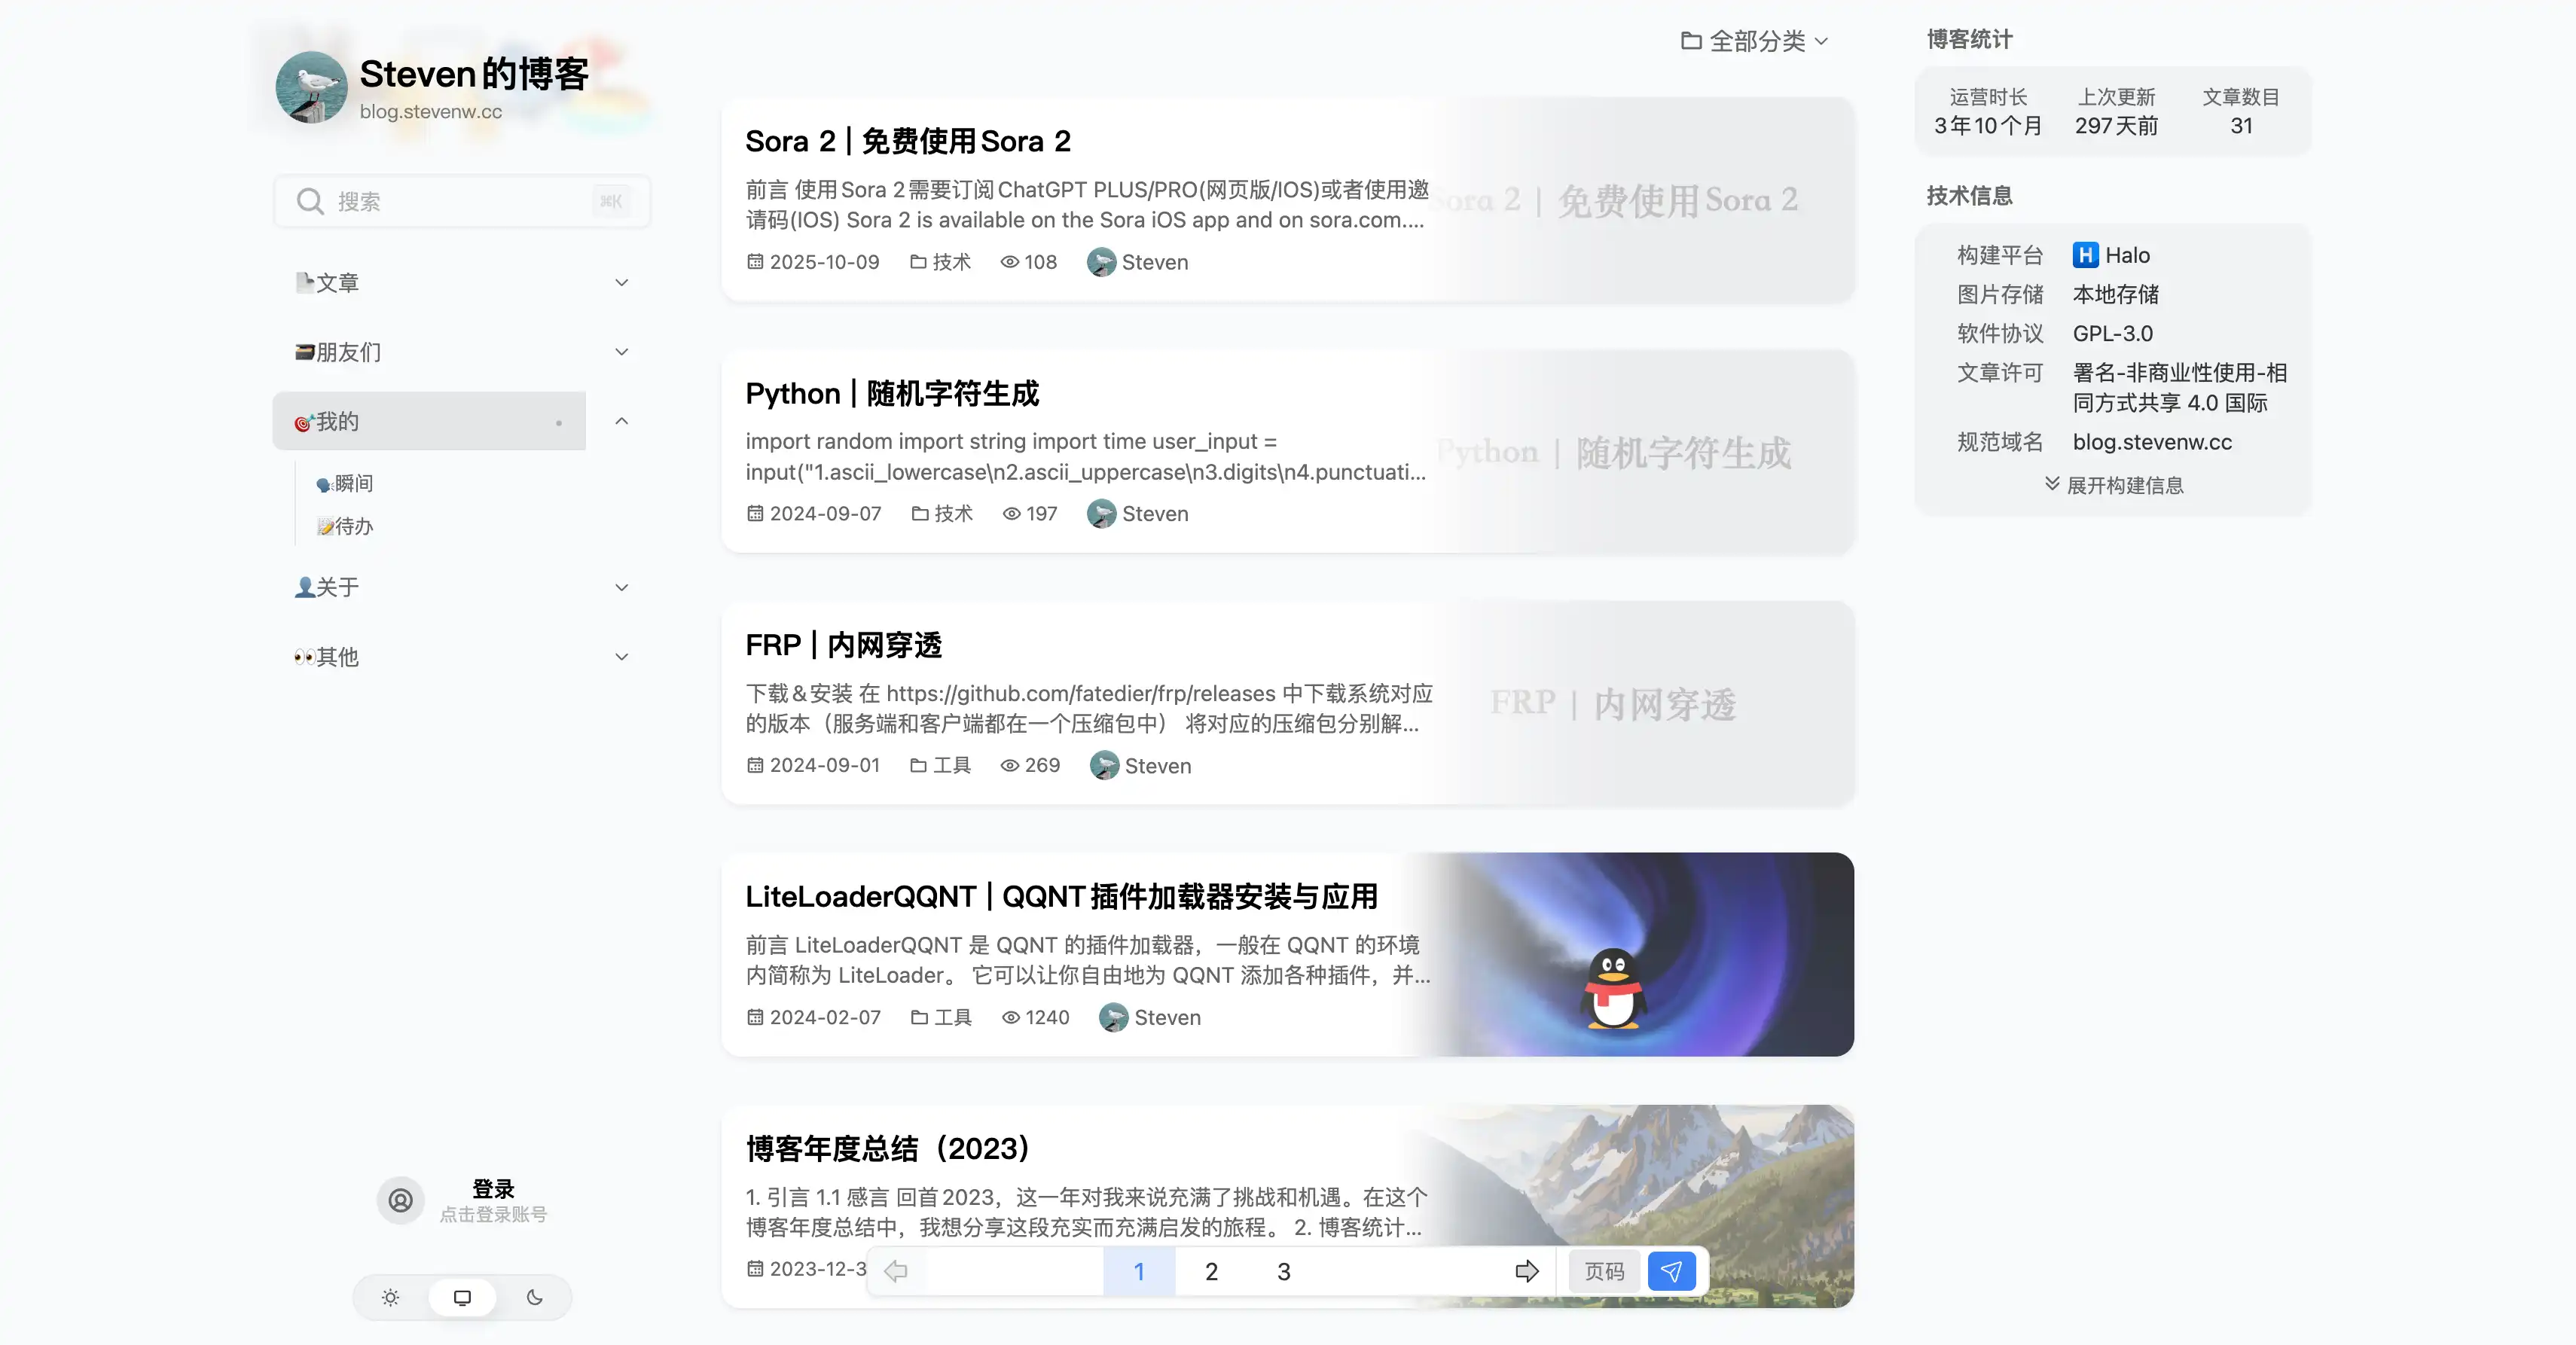This screenshot has width=2576, height=1345.
Task: Click the 技术 category on Python post
Action: pos(942,513)
